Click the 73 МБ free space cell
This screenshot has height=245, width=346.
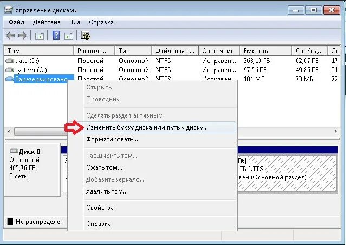pos(304,79)
